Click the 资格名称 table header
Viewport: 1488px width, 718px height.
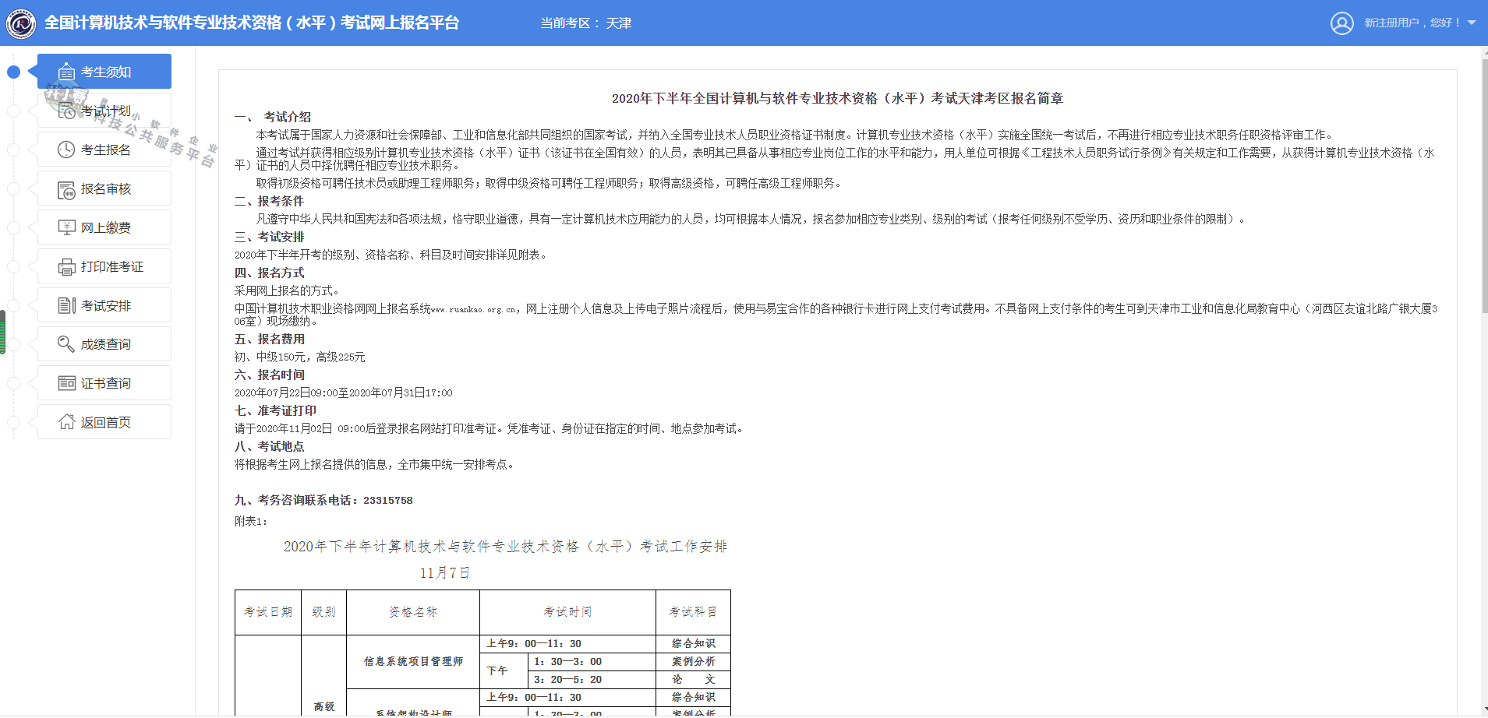[413, 612]
